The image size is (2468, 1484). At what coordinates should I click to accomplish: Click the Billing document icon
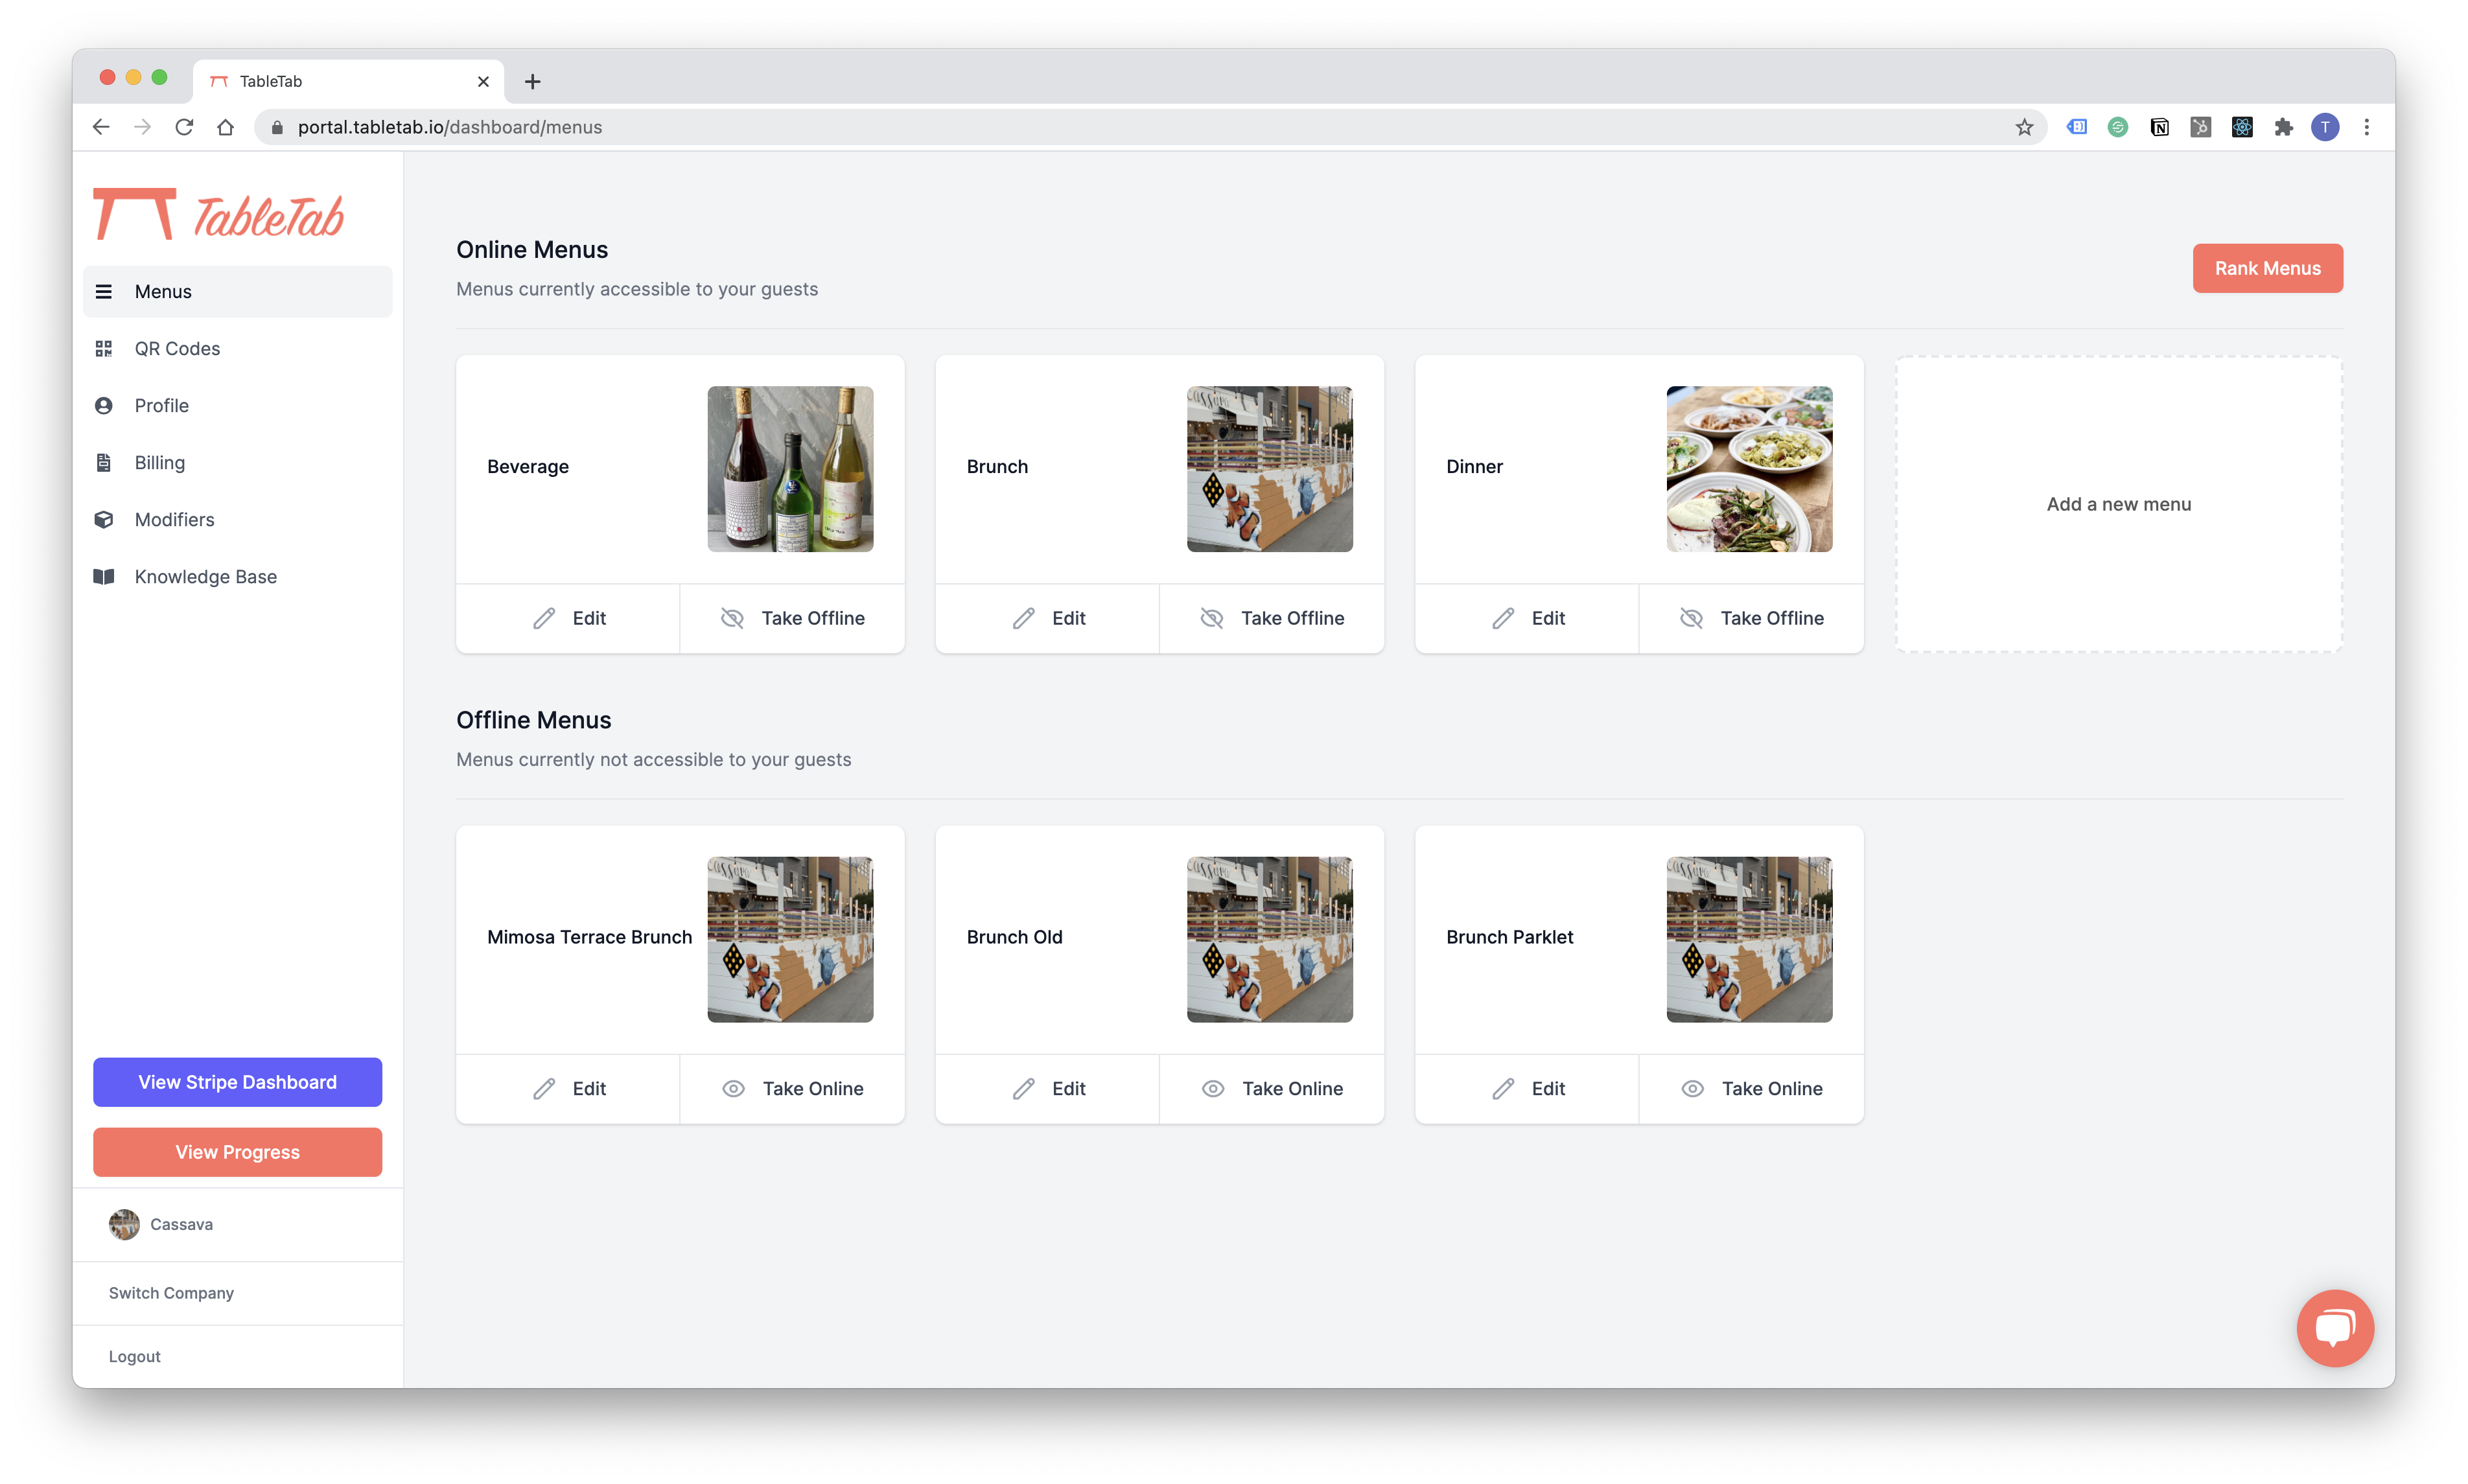coord(103,462)
